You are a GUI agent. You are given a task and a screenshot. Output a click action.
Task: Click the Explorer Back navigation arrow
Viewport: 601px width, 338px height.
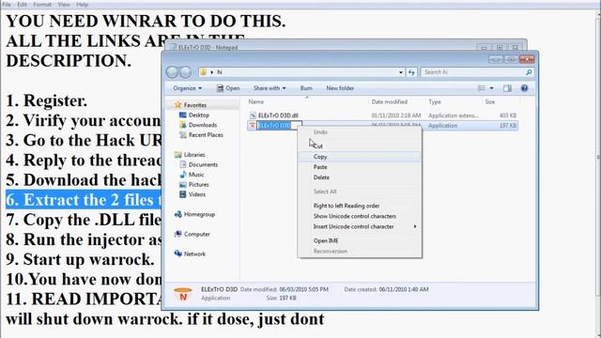172,72
